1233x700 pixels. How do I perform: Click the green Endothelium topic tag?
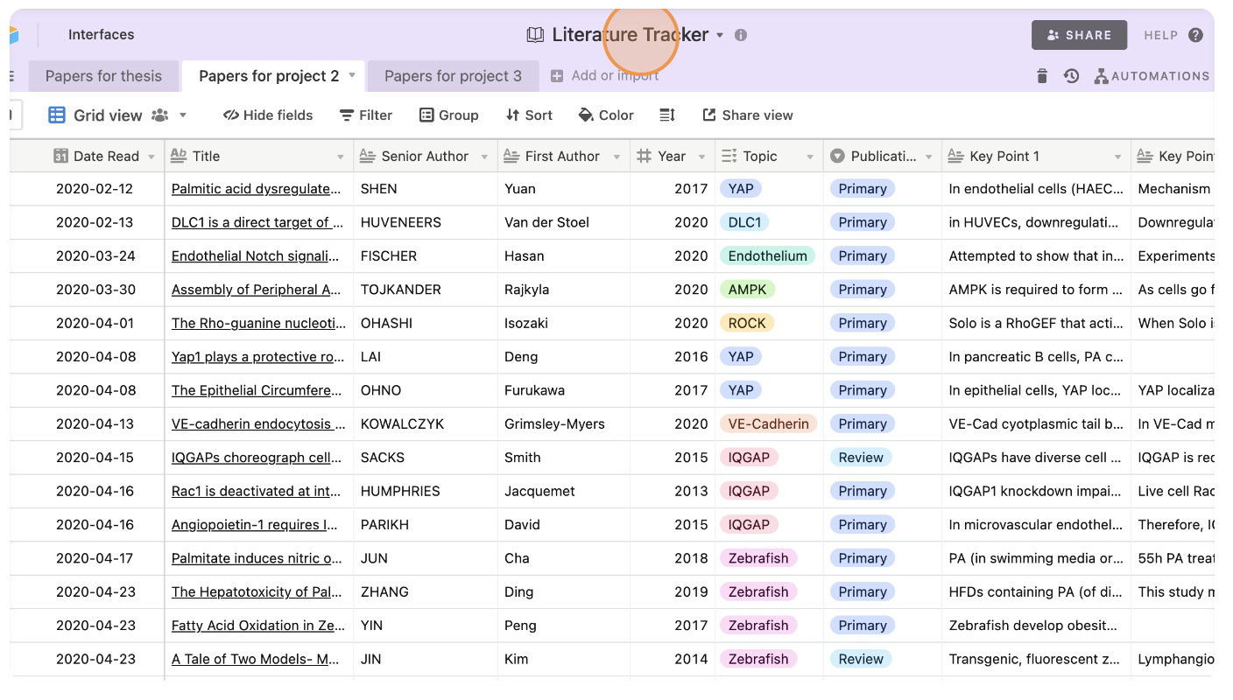(x=768, y=255)
